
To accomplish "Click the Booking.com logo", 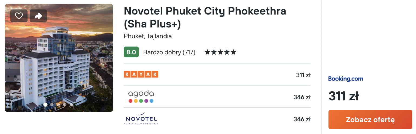I will [346, 79].
